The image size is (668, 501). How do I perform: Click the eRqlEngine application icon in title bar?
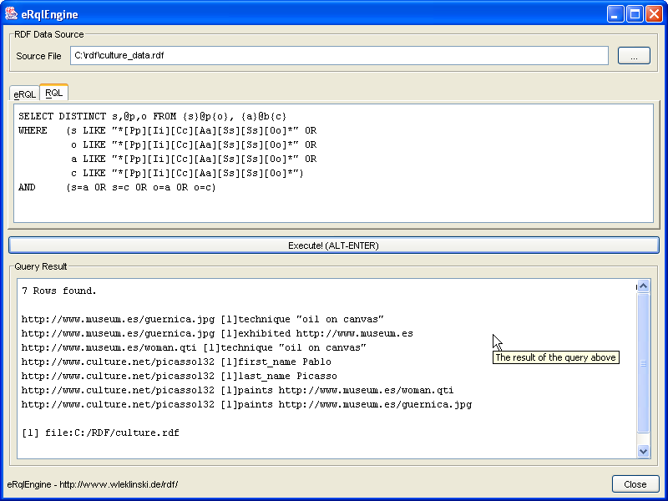tap(13, 13)
